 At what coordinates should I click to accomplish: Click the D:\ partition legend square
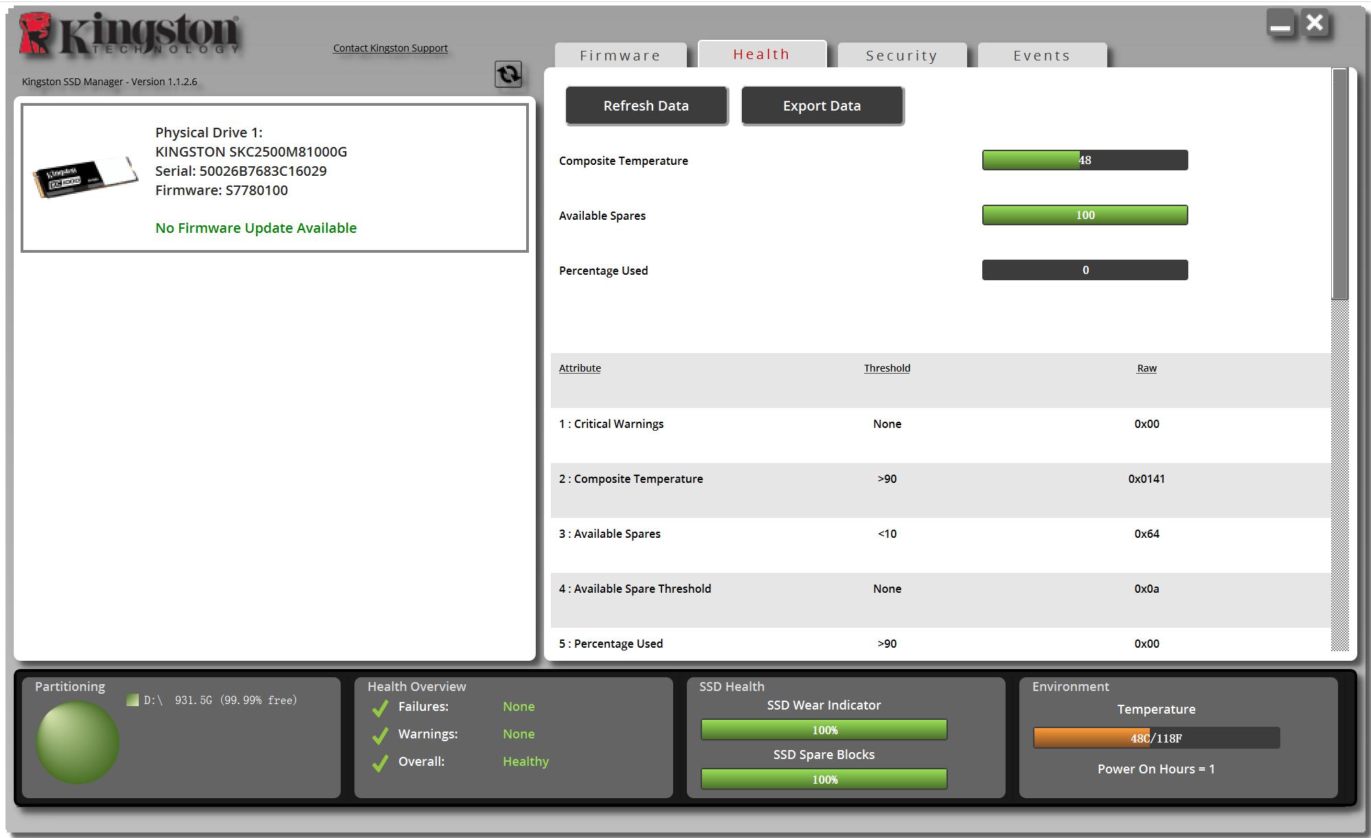(133, 700)
